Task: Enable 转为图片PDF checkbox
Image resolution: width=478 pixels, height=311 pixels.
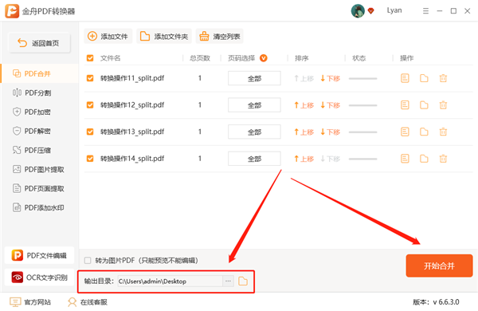Action: (x=88, y=260)
